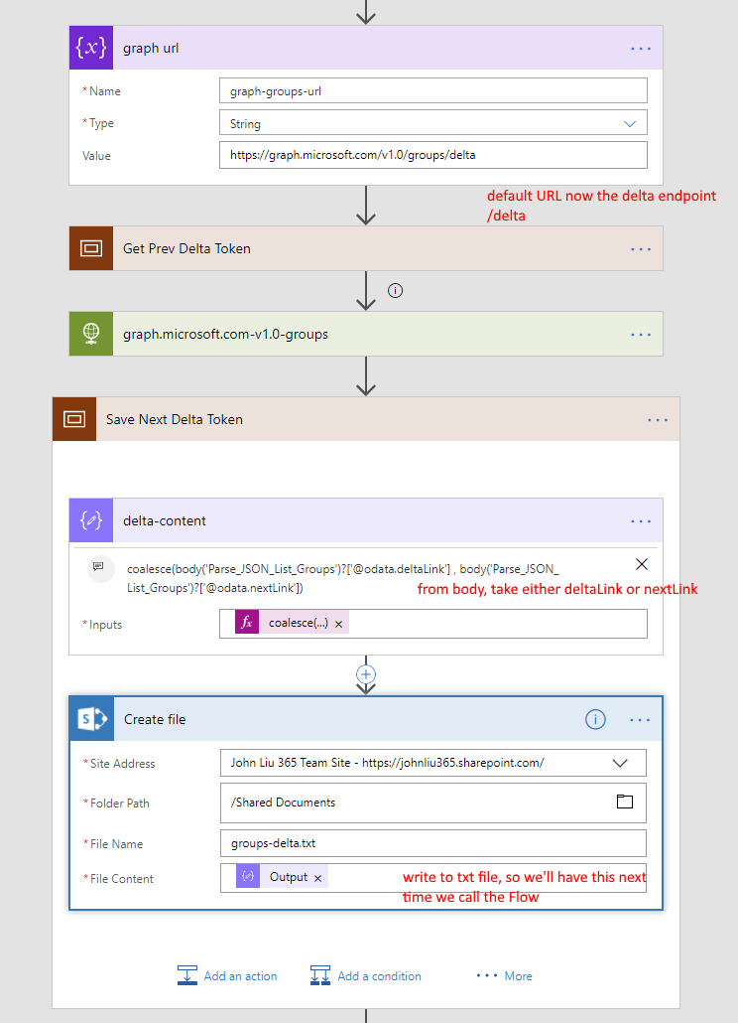This screenshot has width=738, height=1023.
Task: Open graph.microsoft.com-v1.0-groups ellipsis menu
Action: (x=641, y=334)
